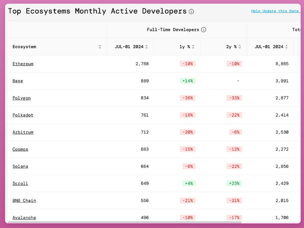Sort Total Developers JUL-01 2024 column
304x228 pixels.
(x=286, y=46)
